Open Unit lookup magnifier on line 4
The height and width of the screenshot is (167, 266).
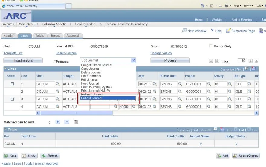coord(57,107)
